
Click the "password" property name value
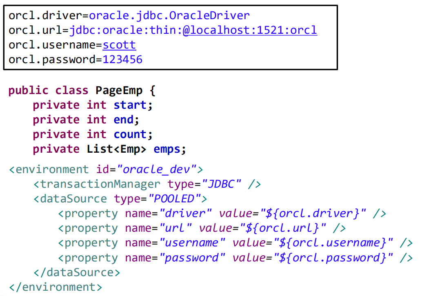coord(192,258)
